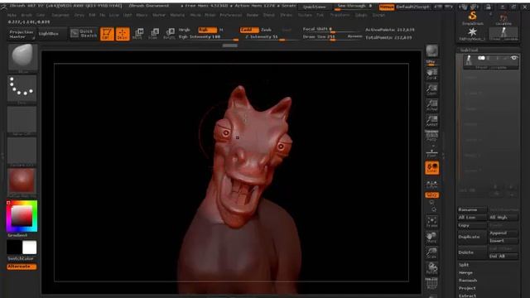Select the SimpleBrush tool thumbnail
Viewport: 530px width, 298px height.
[472, 18]
